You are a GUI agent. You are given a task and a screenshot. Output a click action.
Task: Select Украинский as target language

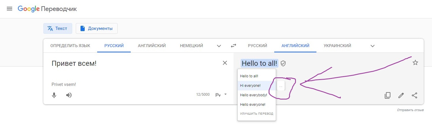[x=337, y=46]
